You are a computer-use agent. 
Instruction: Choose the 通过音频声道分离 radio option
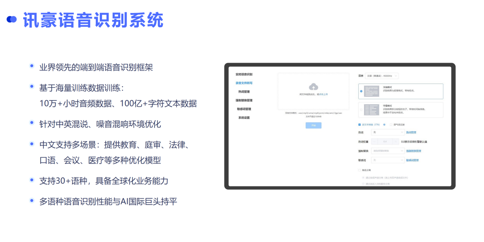click(x=363, y=178)
